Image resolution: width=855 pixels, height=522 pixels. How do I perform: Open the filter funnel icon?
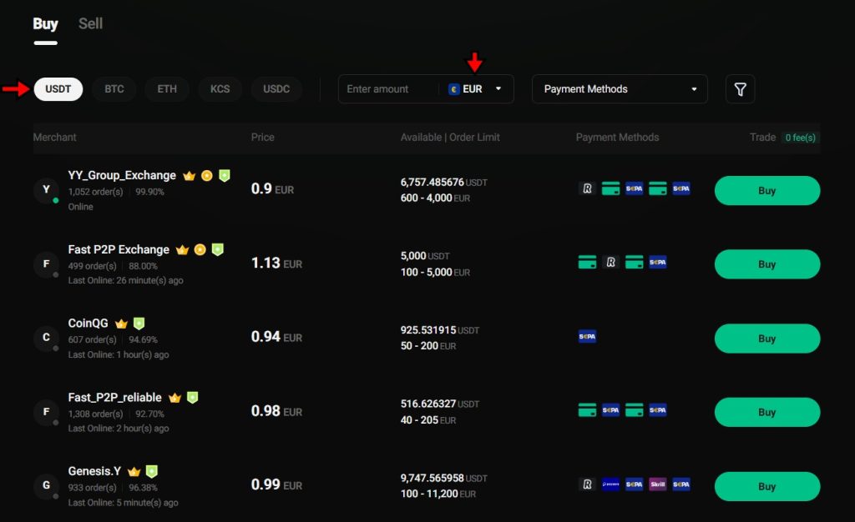[741, 88]
